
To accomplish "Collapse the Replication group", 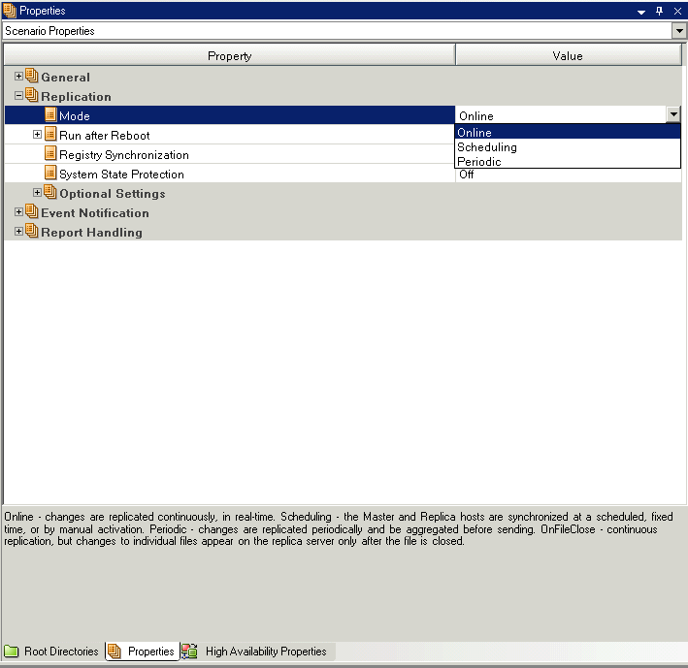I will 18,96.
